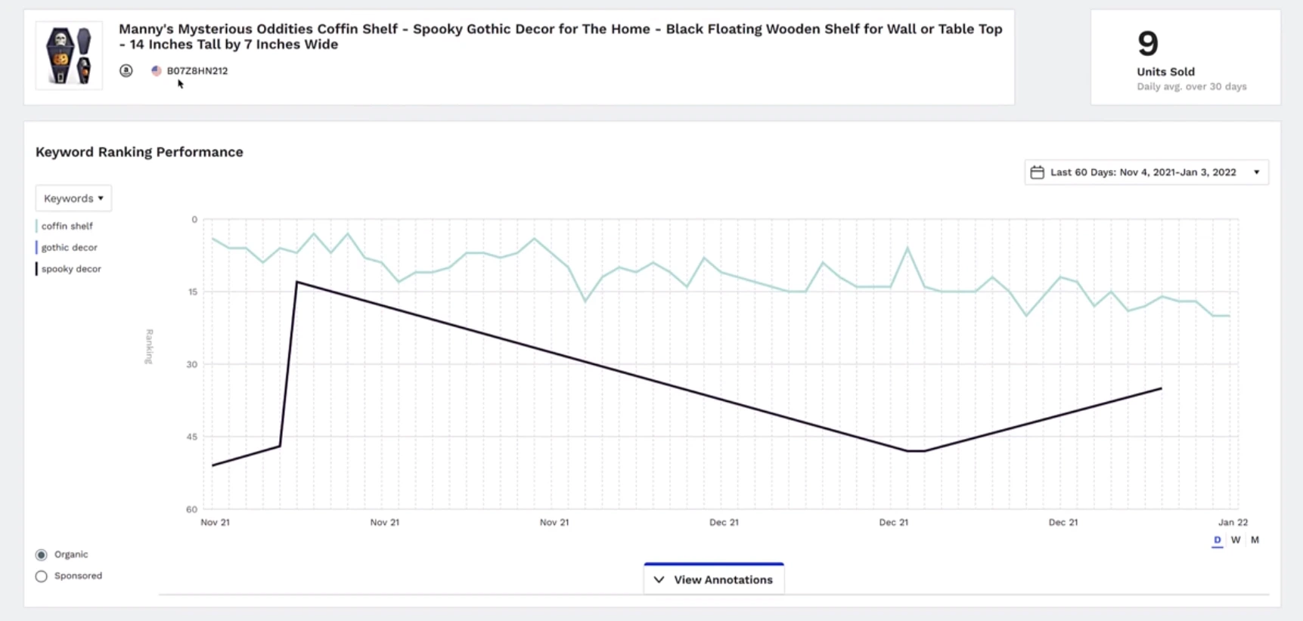Viewport: 1303px width, 621px height.
Task: Switch chart to monthly (M) view
Action: pyautogui.click(x=1255, y=540)
